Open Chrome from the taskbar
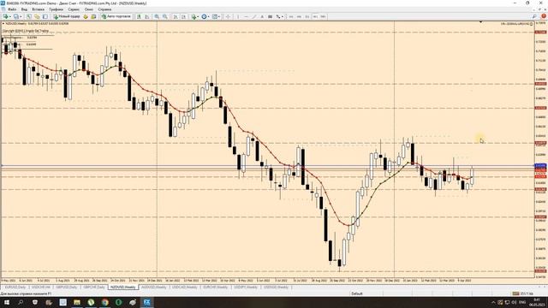Image resolution: width=548 pixels, height=308 pixels. (x=104, y=302)
